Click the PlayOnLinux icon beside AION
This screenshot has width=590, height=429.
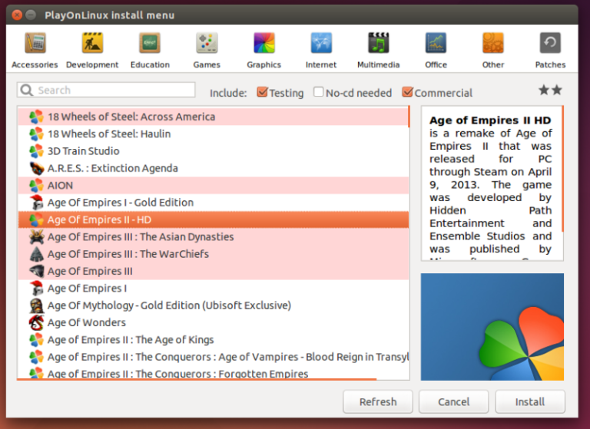[x=37, y=186]
